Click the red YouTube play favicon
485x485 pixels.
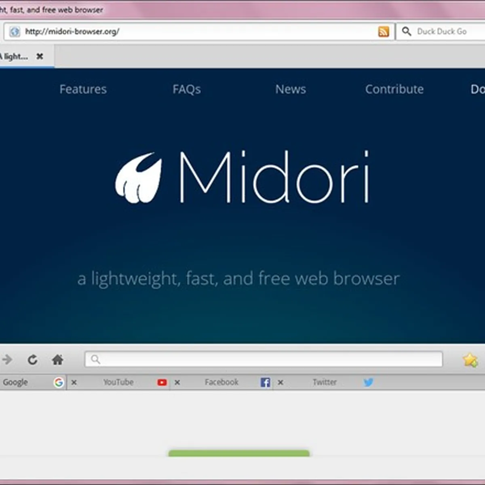click(x=162, y=382)
